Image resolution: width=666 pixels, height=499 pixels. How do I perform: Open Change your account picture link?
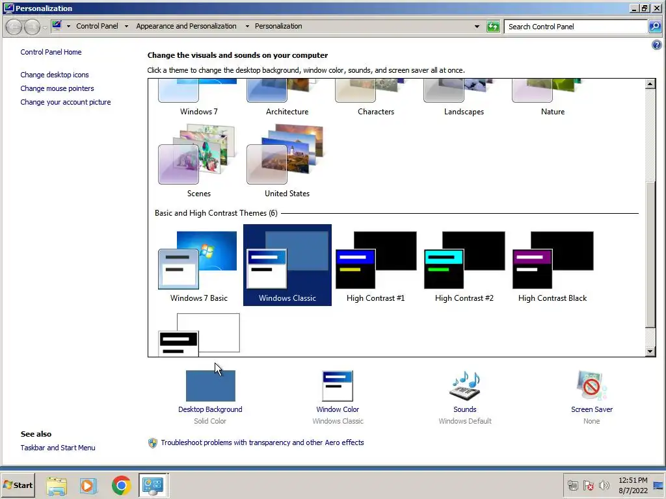pos(66,102)
